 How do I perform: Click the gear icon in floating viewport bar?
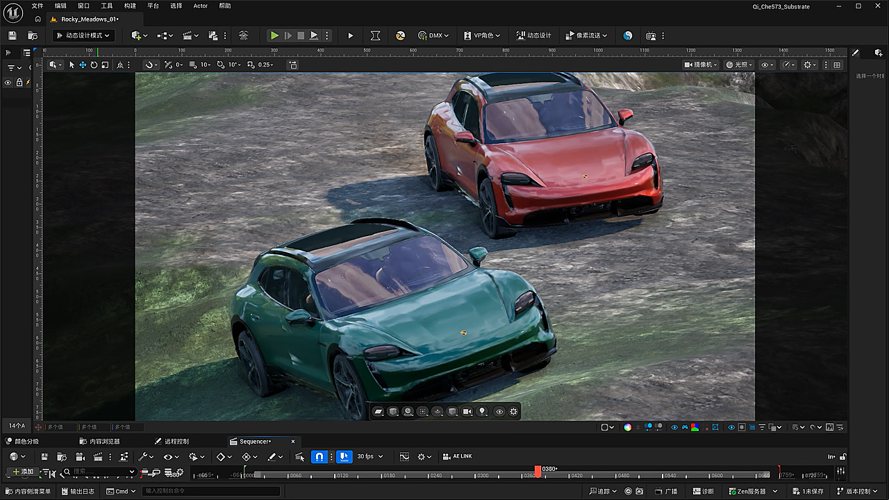tap(514, 412)
